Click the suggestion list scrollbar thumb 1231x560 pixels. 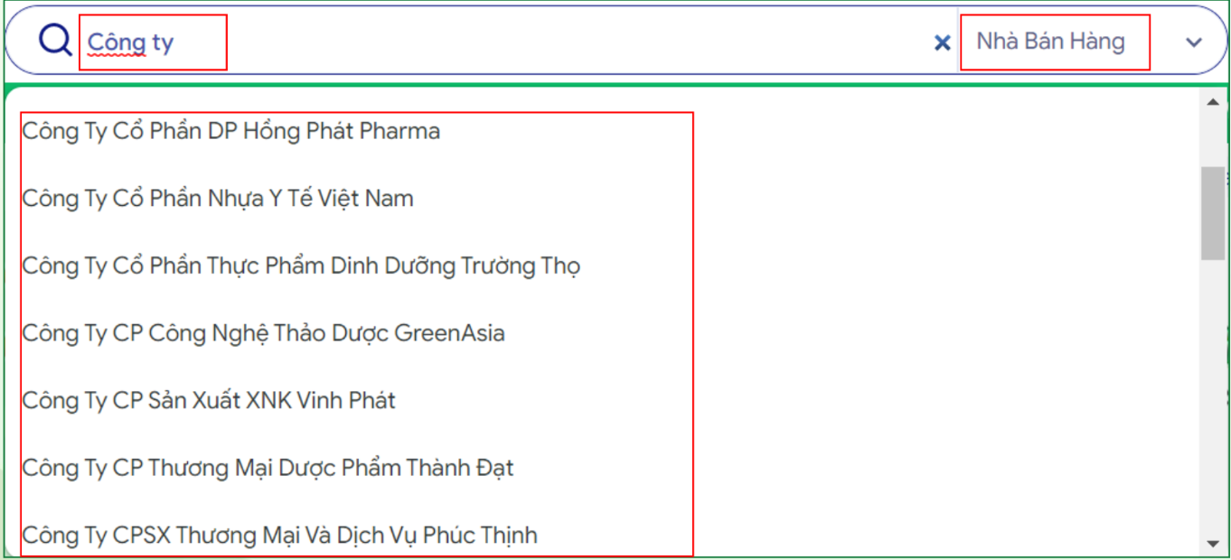click(x=1213, y=213)
